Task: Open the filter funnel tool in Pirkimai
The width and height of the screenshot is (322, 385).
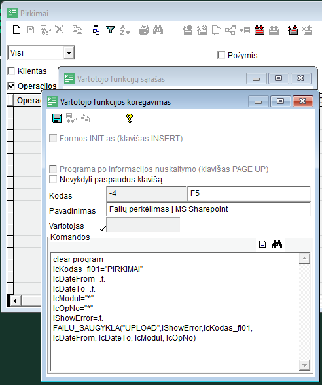Action: [111, 30]
